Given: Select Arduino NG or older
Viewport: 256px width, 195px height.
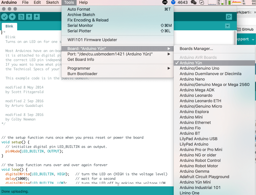Looking at the screenshot, I should pyautogui.click(x=214, y=155).
